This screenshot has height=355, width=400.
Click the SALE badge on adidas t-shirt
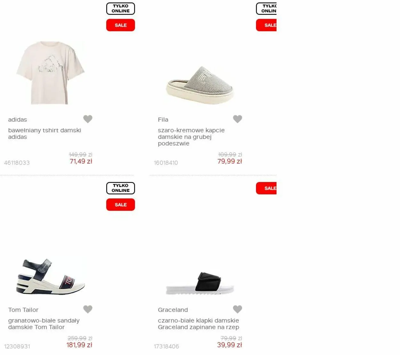[121, 25]
